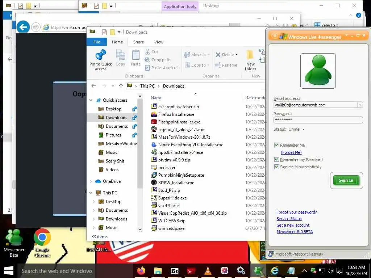Viewport: 371px width, 278px height.
Task: Collapse the Quick access tree node
Action: (91, 100)
